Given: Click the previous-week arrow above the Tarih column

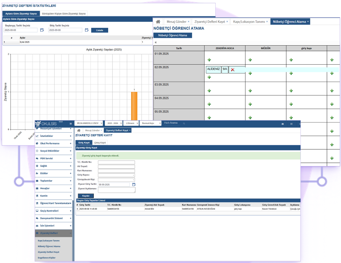Looking at the screenshot, I should [156, 42].
